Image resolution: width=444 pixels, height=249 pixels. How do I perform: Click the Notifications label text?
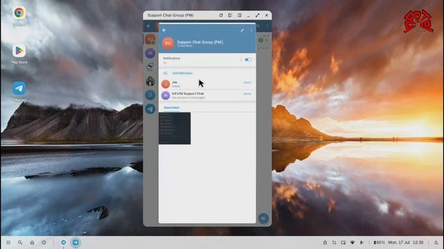point(171,58)
